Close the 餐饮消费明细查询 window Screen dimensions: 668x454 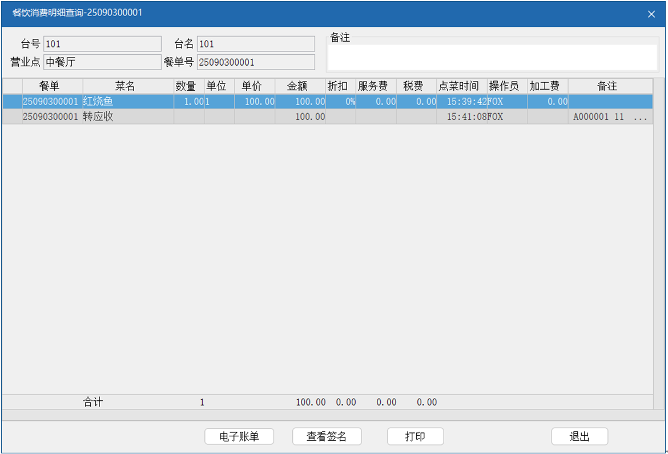651,14
